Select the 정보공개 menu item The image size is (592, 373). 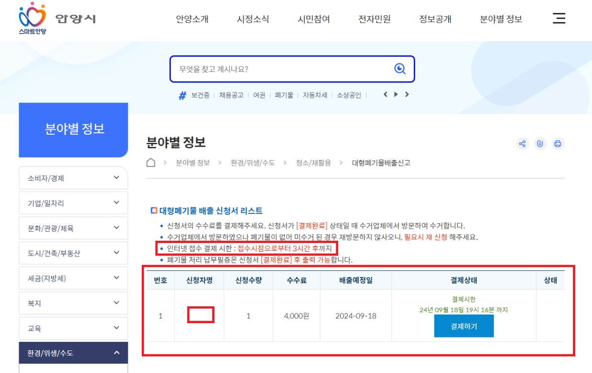(435, 19)
